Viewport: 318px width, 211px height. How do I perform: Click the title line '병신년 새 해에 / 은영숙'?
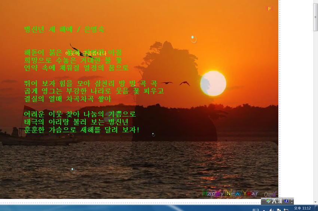64,30
